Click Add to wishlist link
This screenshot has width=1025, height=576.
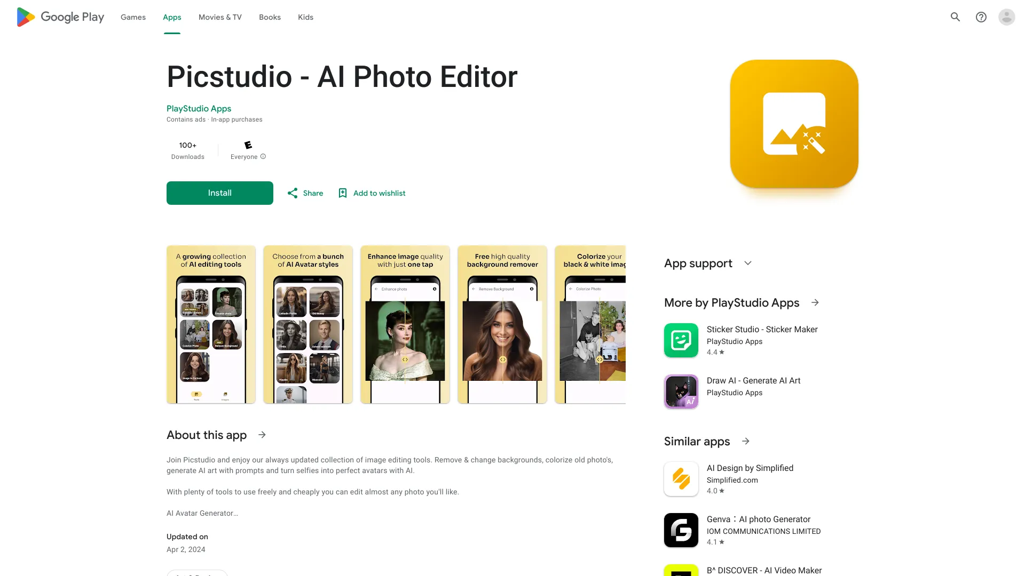tap(372, 193)
